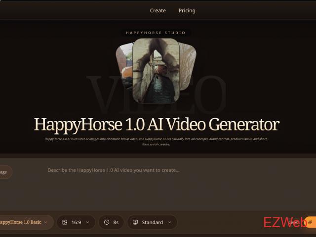Viewport: 316px width, 237px height.
Task: Open the Pricing page in navigation
Action: click(187, 10)
